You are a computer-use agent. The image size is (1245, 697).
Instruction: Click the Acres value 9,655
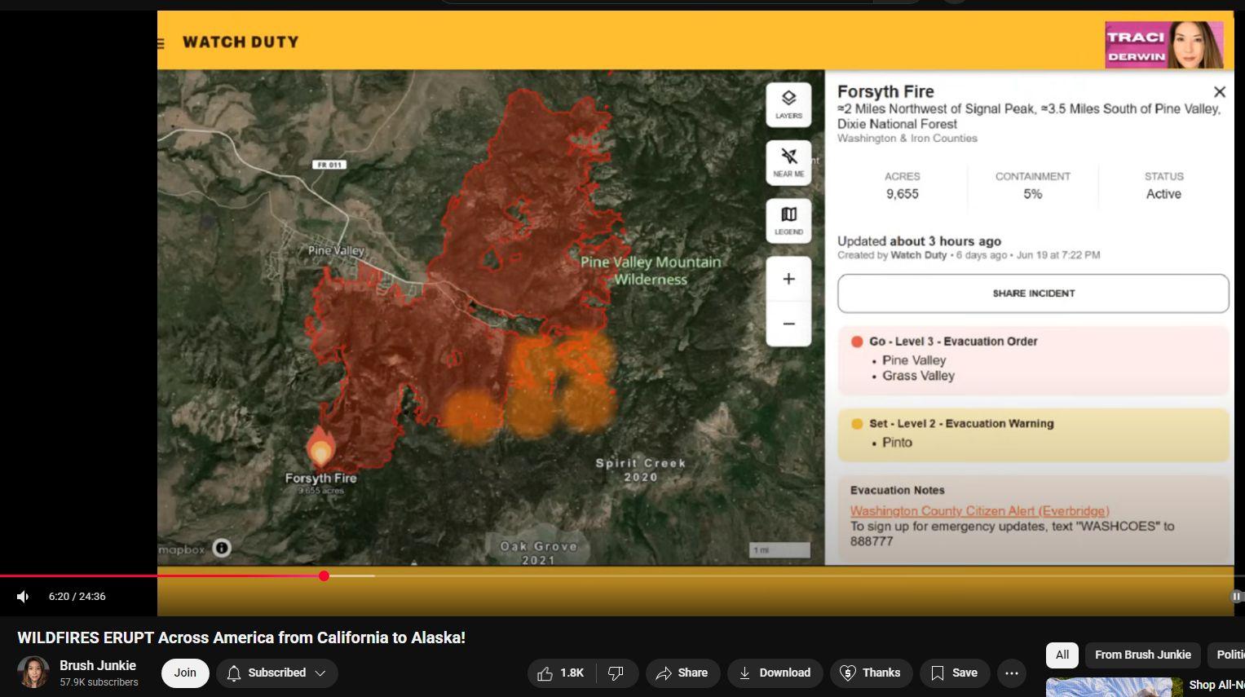pos(902,194)
